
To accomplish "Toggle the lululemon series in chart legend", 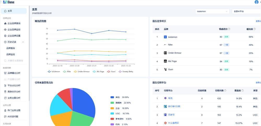I will [x=54, y=71].
